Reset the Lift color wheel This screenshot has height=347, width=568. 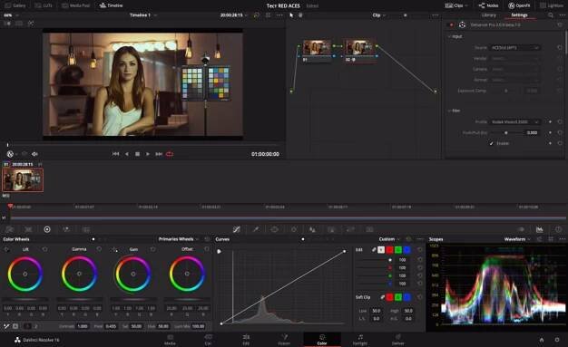[45, 249]
